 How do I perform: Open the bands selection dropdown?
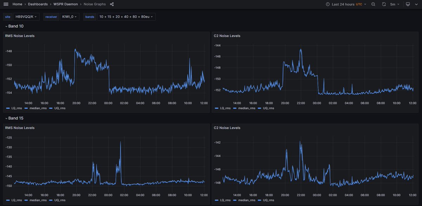126,16
